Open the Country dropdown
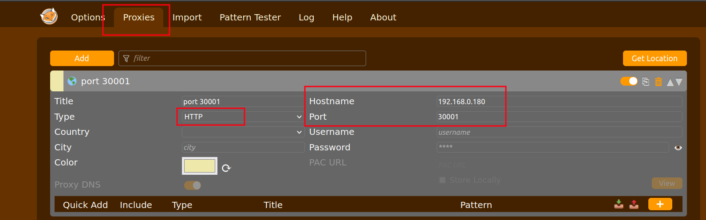 pos(243,132)
